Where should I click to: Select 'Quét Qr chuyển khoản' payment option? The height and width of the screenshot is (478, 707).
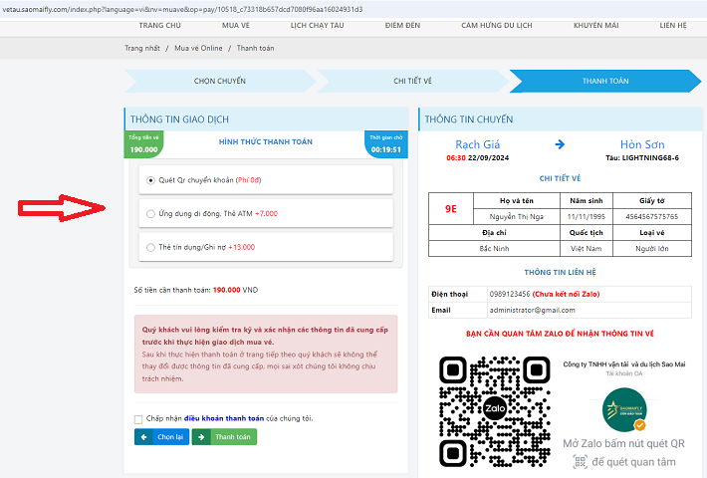coord(150,180)
